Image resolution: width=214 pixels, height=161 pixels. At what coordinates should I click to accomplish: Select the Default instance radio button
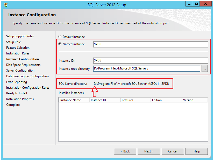[x=60, y=37]
